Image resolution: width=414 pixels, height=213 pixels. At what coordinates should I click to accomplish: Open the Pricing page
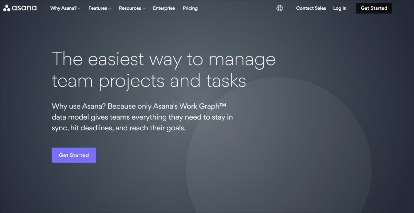(x=190, y=8)
